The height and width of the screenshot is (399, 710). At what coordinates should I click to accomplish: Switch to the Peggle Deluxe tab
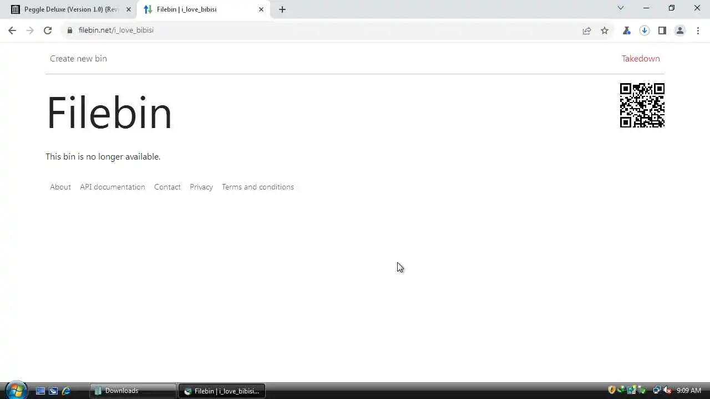click(70, 9)
